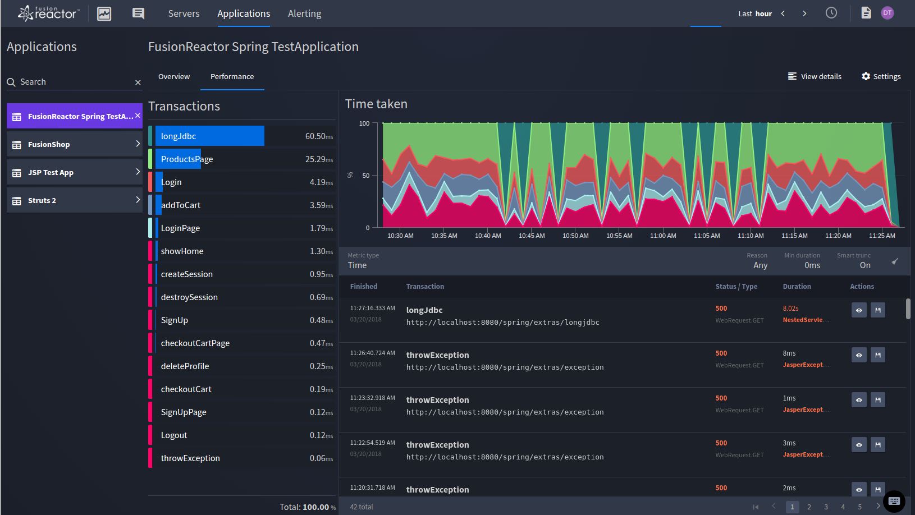Toggle the Smart trunc On setting
This screenshot has height=515, width=915.
pos(864,265)
